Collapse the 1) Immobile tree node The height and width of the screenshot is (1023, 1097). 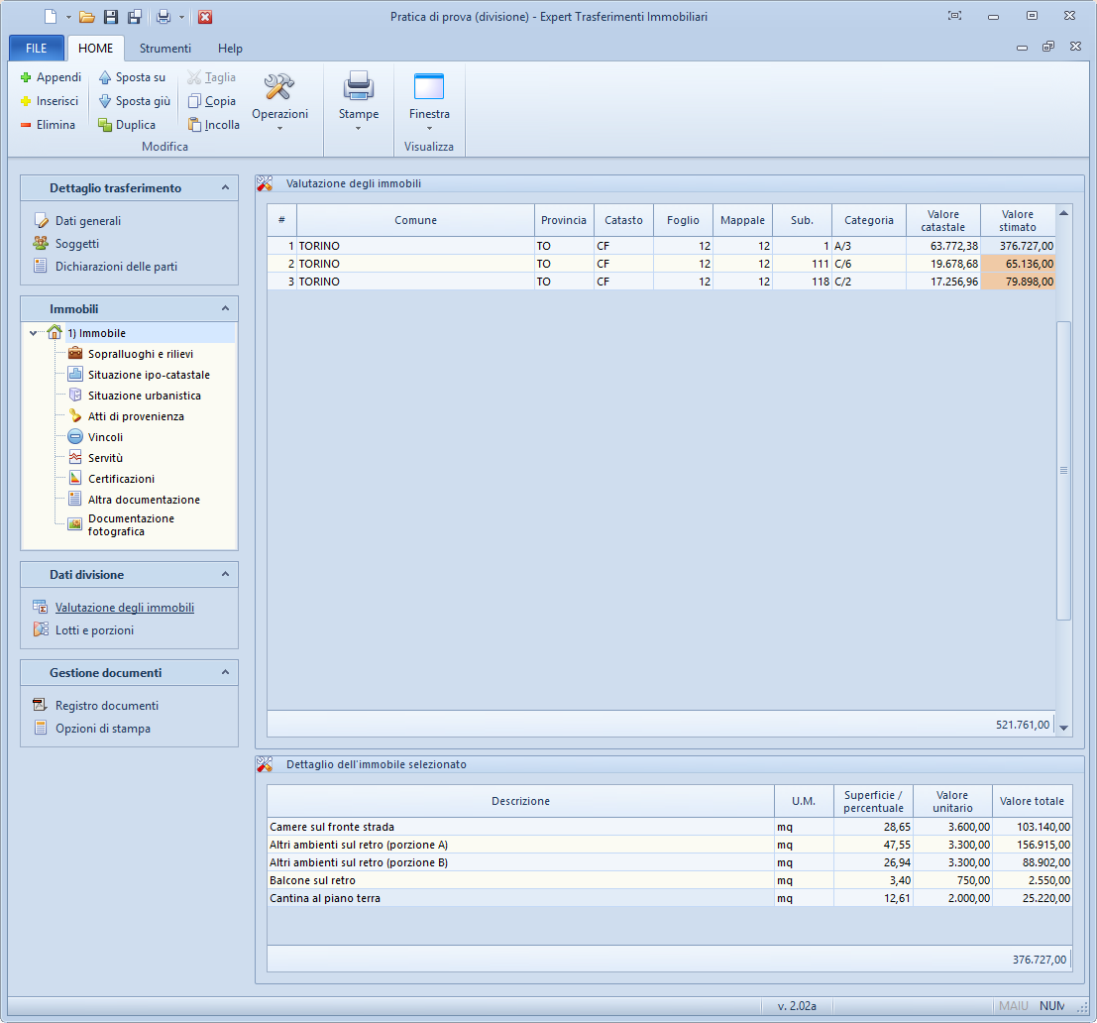34,333
